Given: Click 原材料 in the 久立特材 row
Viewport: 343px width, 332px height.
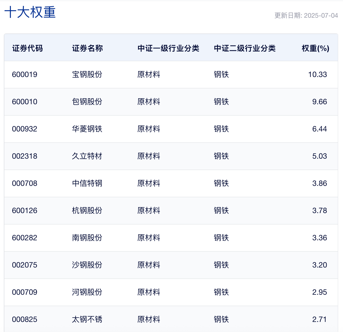Looking at the screenshot, I should pos(149,156).
